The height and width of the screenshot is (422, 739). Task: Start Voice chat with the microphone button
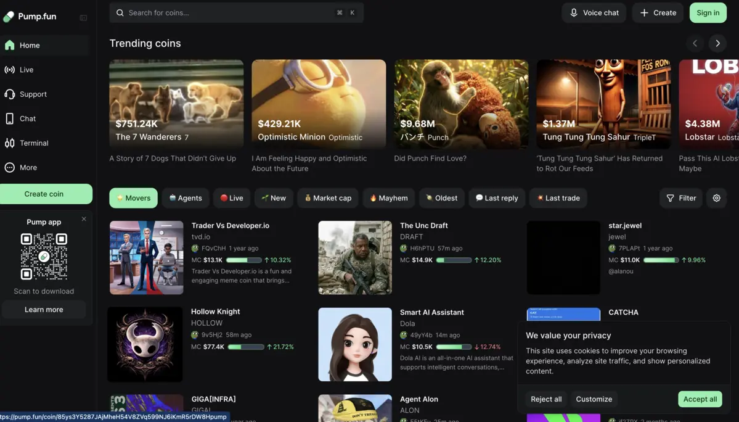click(x=594, y=12)
